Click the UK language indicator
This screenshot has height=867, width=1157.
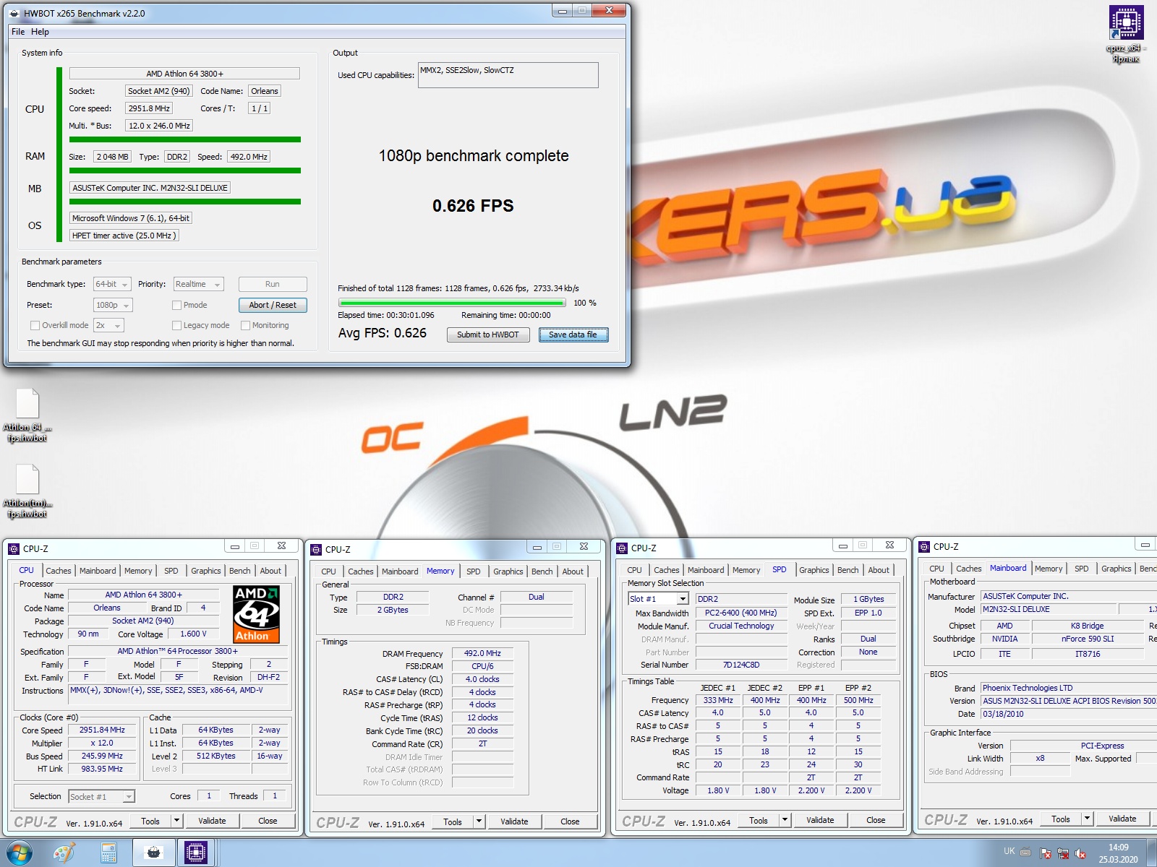[x=1009, y=851]
